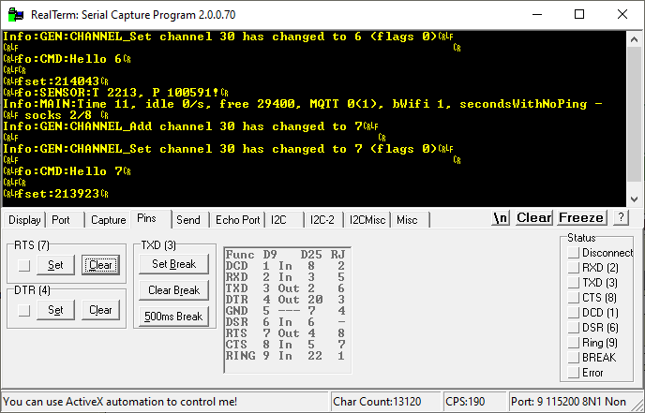Click 'Info:MAIN:Time 11, idle 0/s' terminal line

(302, 104)
